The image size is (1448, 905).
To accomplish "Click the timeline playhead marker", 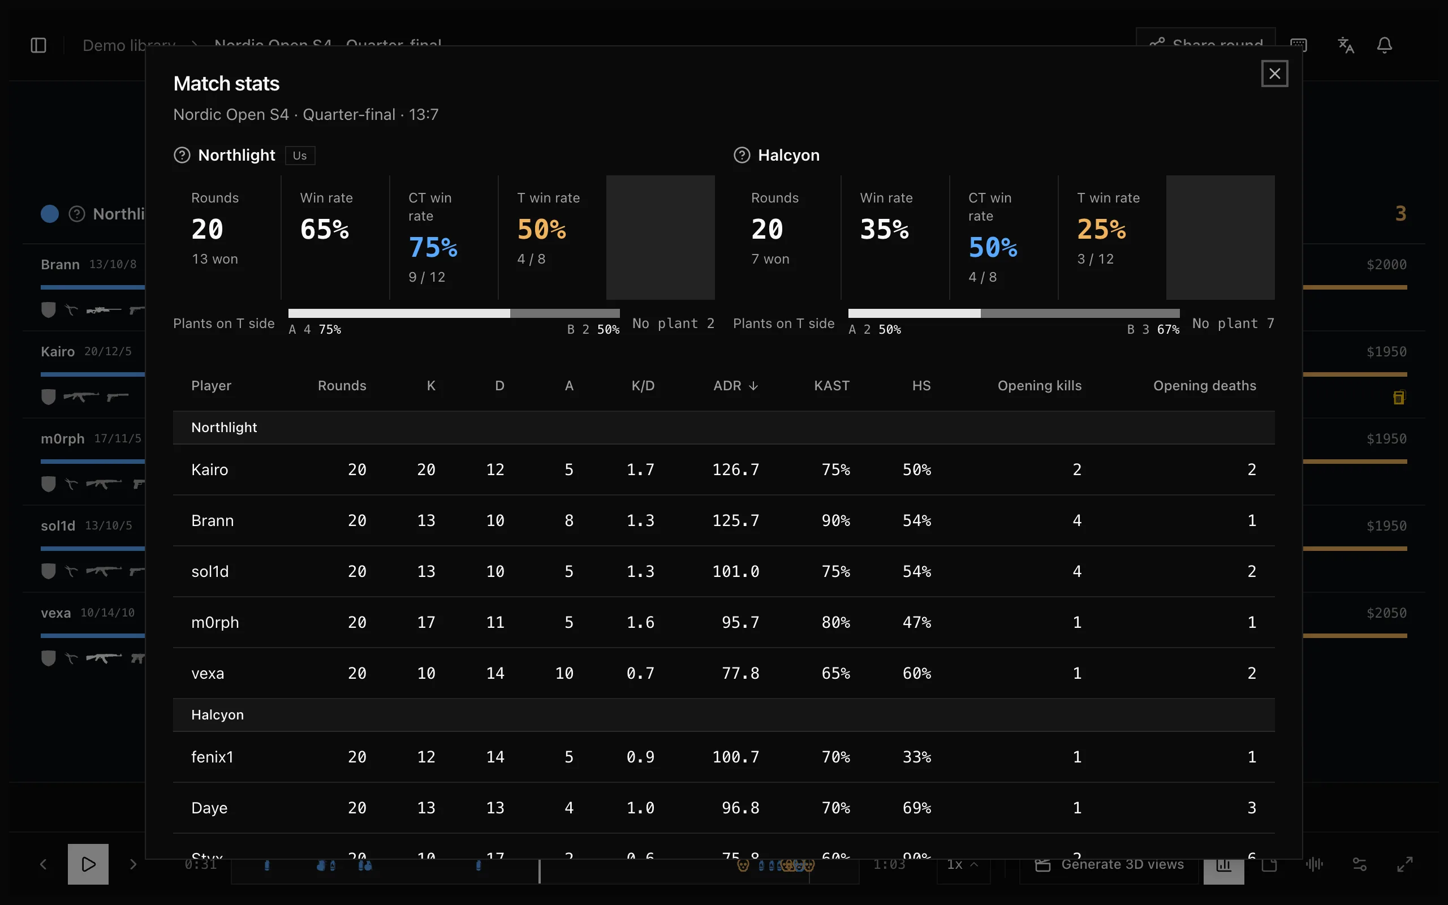I will pos(540,871).
